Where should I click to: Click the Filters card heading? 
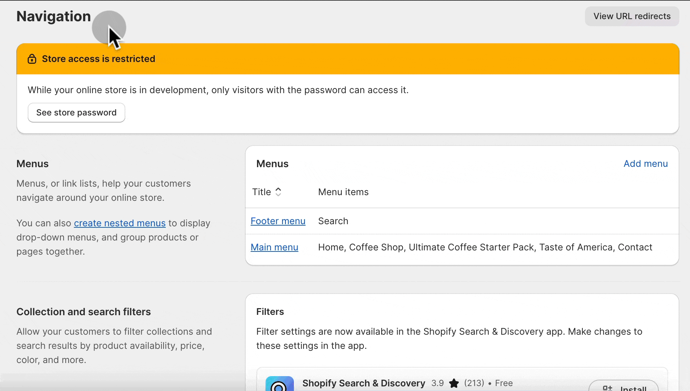(270, 312)
